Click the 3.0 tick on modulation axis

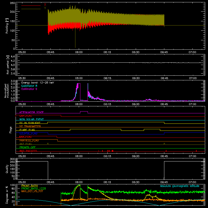13,81
